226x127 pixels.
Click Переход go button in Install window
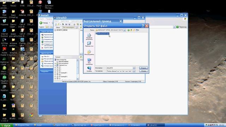tap(182, 27)
